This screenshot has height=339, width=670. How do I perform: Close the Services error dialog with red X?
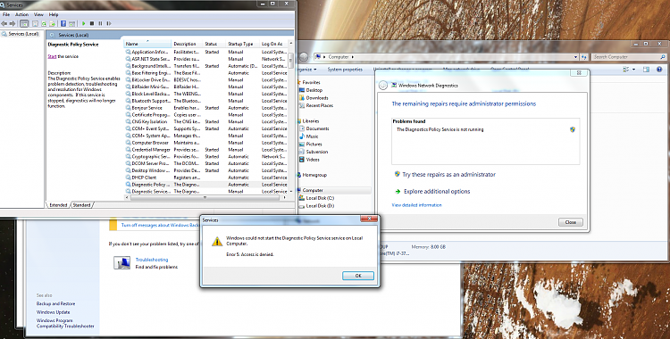pos(368,219)
